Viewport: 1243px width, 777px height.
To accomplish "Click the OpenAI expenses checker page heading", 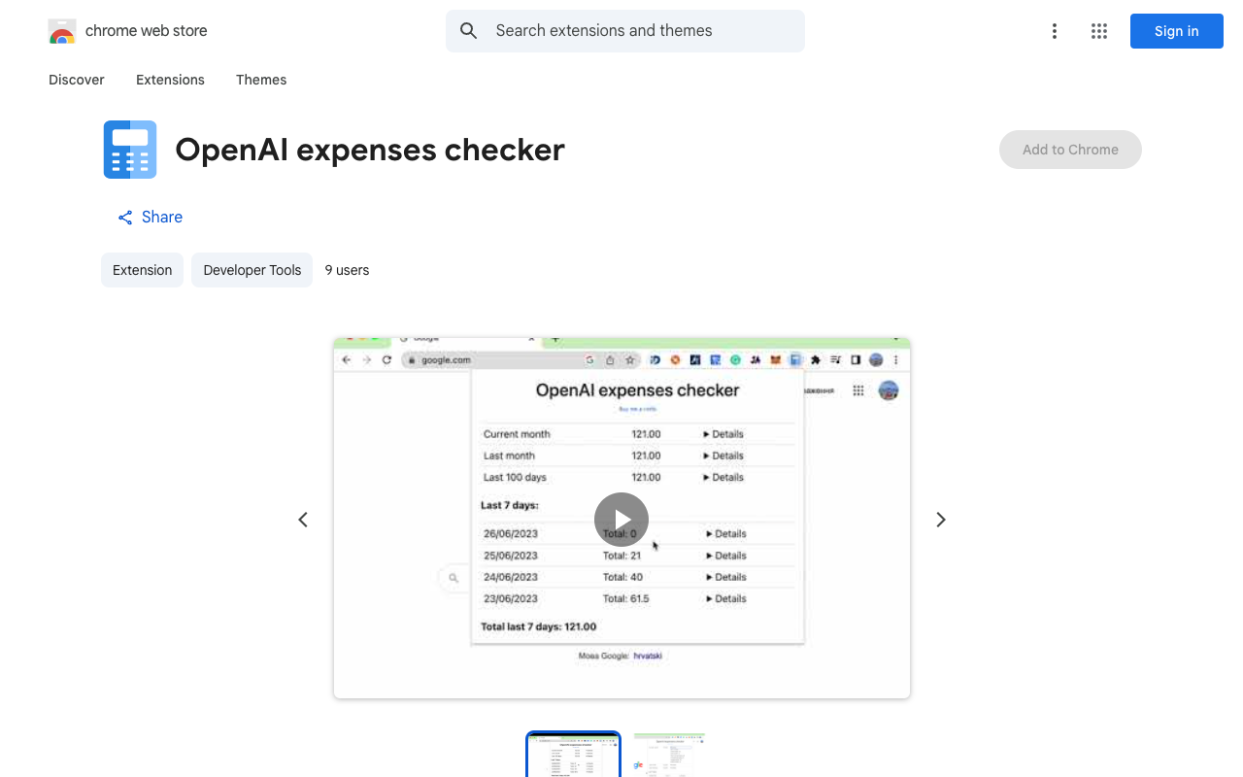I will [x=370, y=150].
